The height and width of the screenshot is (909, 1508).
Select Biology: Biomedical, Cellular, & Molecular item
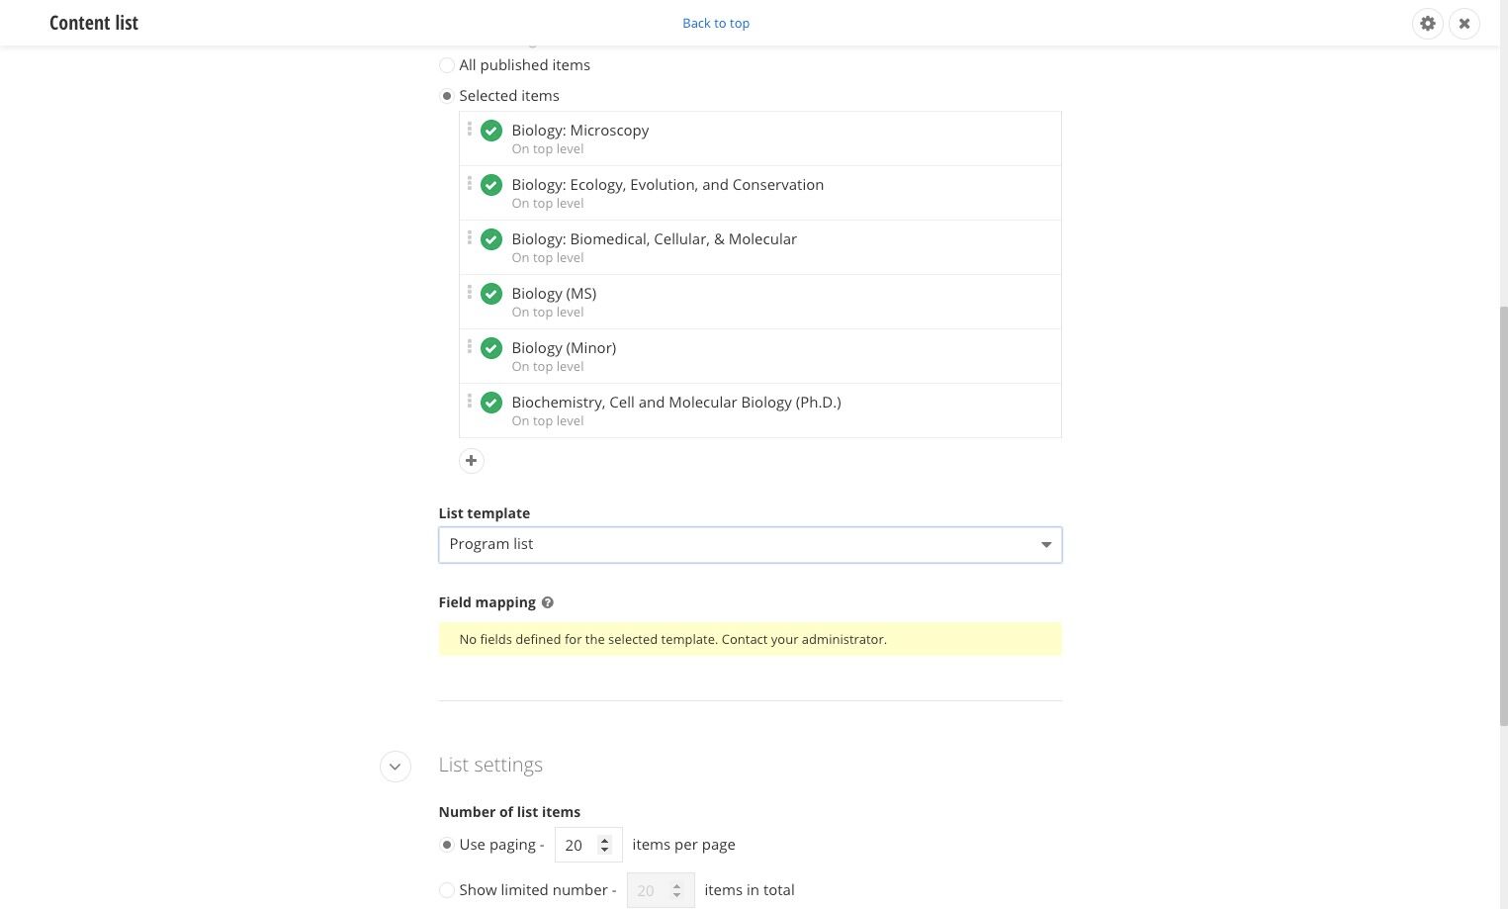(x=760, y=247)
